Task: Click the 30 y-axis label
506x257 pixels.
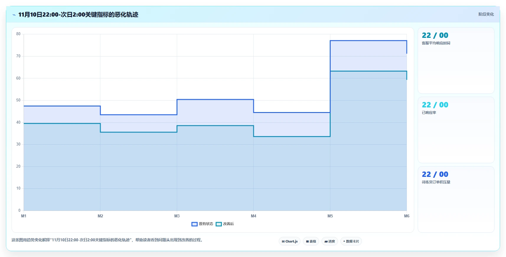Action: click(x=18, y=144)
